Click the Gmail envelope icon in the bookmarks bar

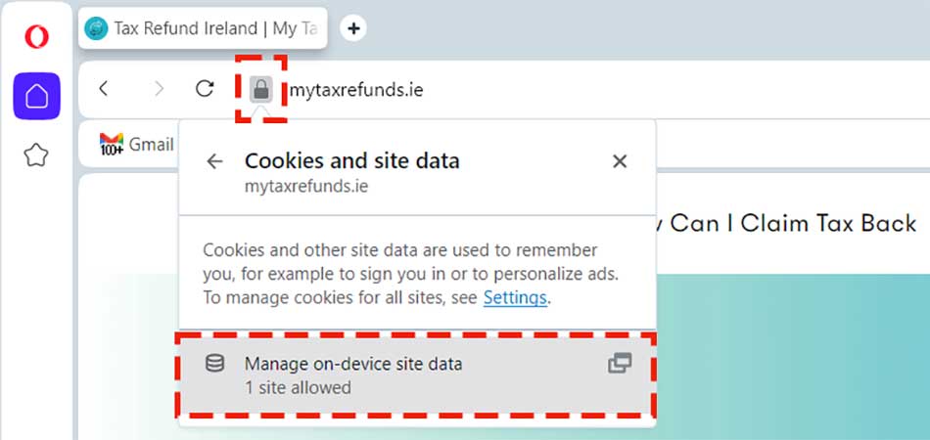(x=112, y=143)
